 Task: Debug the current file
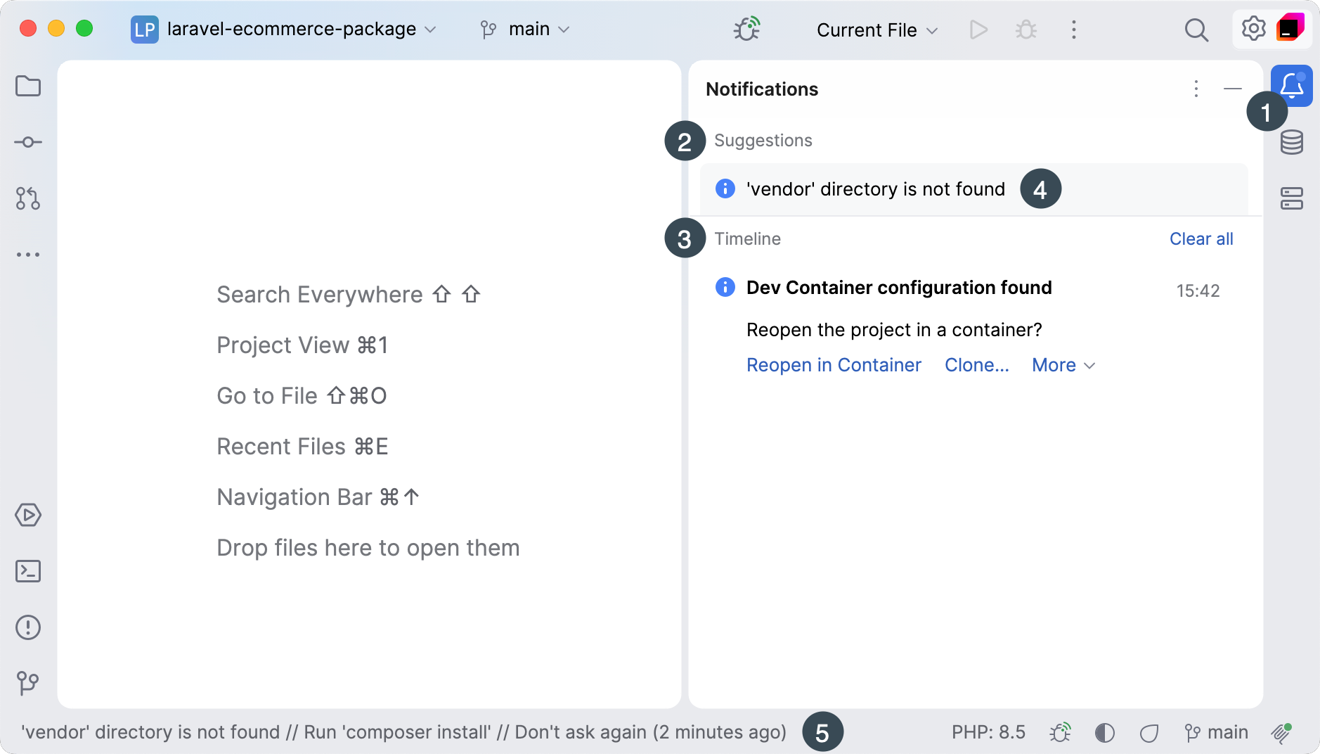tap(1026, 30)
